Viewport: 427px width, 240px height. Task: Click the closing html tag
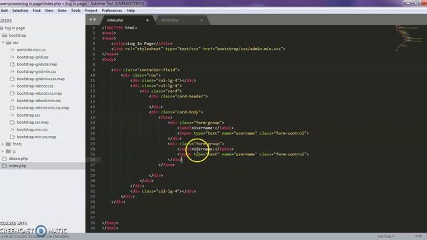(110, 228)
